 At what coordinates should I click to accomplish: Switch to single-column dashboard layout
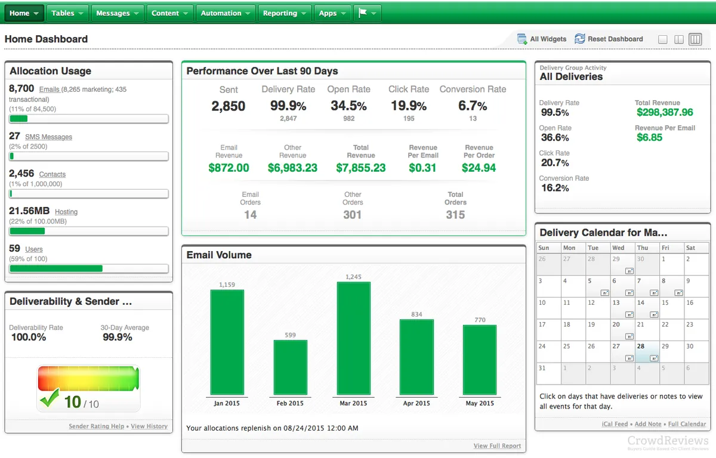tap(663, 39)
